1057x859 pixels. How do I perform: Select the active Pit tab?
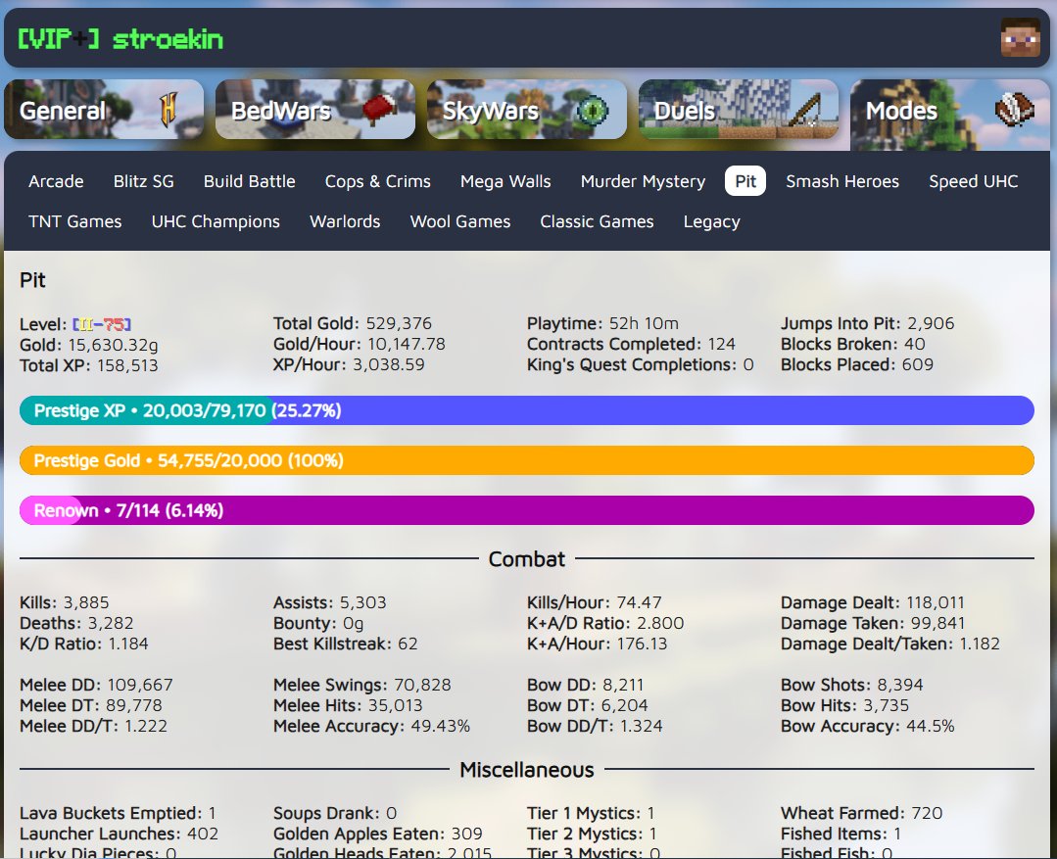click(745, 181)
